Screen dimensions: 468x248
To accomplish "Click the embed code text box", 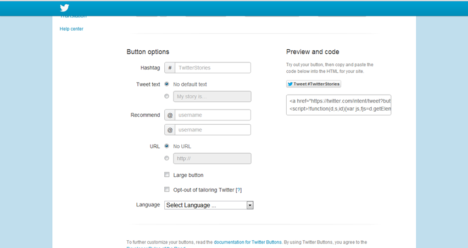I will tap(338, 105).
